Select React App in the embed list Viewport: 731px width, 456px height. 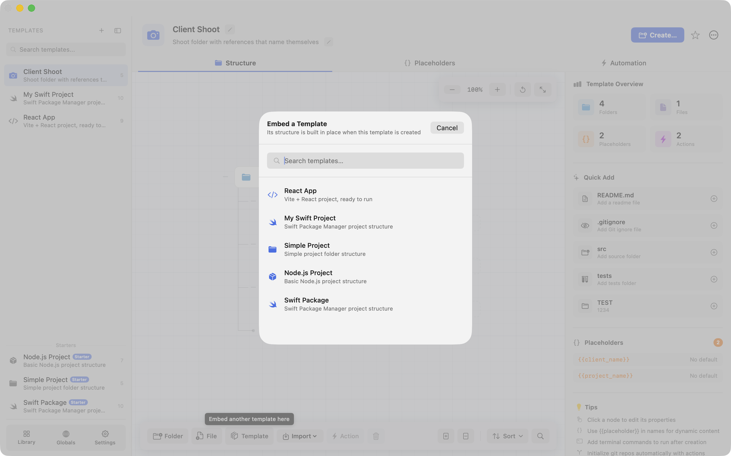pyautogui.click(x=365, y=195)
